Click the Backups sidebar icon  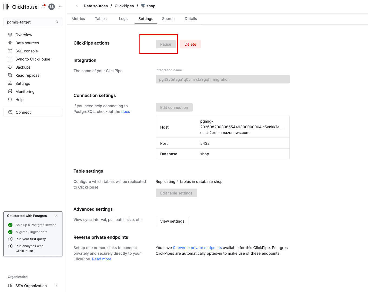(x=10, y=67)
